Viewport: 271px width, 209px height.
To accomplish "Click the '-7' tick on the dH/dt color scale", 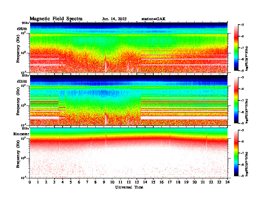I will tap(242, 48).
